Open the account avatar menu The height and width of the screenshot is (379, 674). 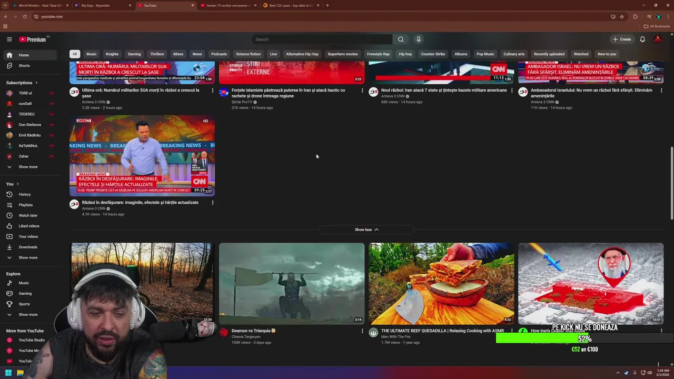pos(658,39)
